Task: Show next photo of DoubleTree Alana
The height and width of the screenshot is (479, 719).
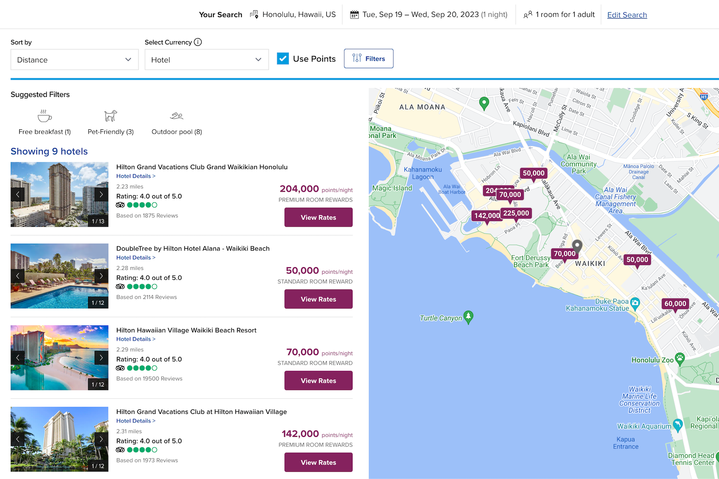Action: (x=101, y=276)
